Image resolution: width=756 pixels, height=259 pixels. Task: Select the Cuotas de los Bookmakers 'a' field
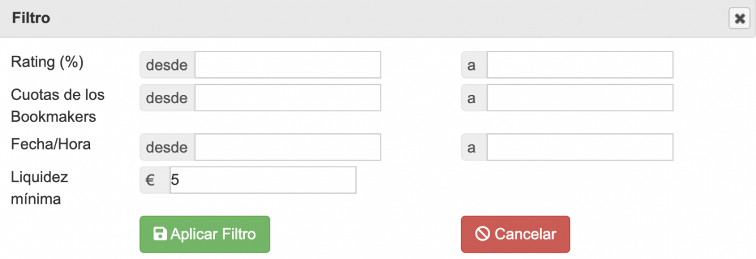click(x=580, y=97)
